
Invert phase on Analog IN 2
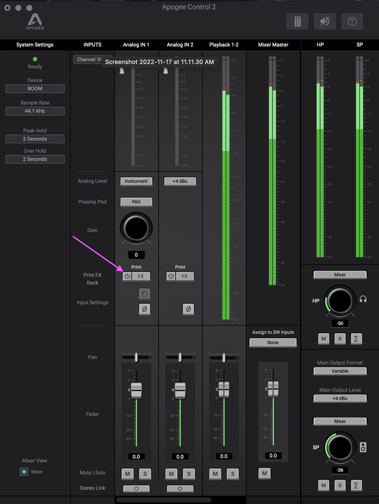[x=188, y=309]
